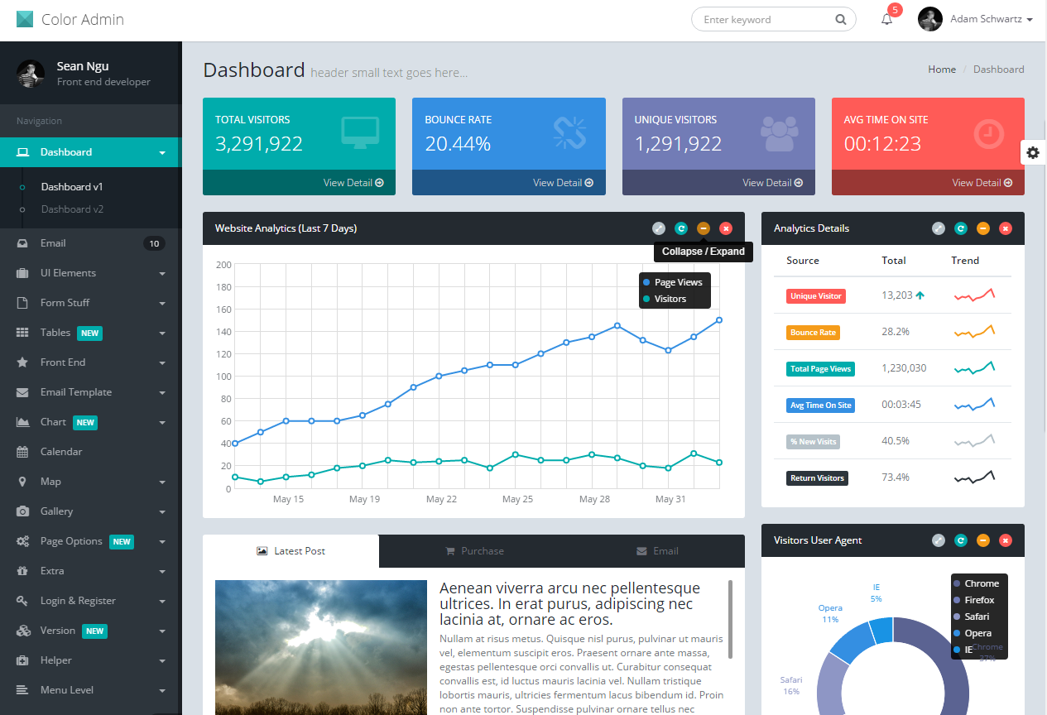Click the search magnifier icon
The width and height of the screenshot is (1047, 715).
(x=841, y=19)
